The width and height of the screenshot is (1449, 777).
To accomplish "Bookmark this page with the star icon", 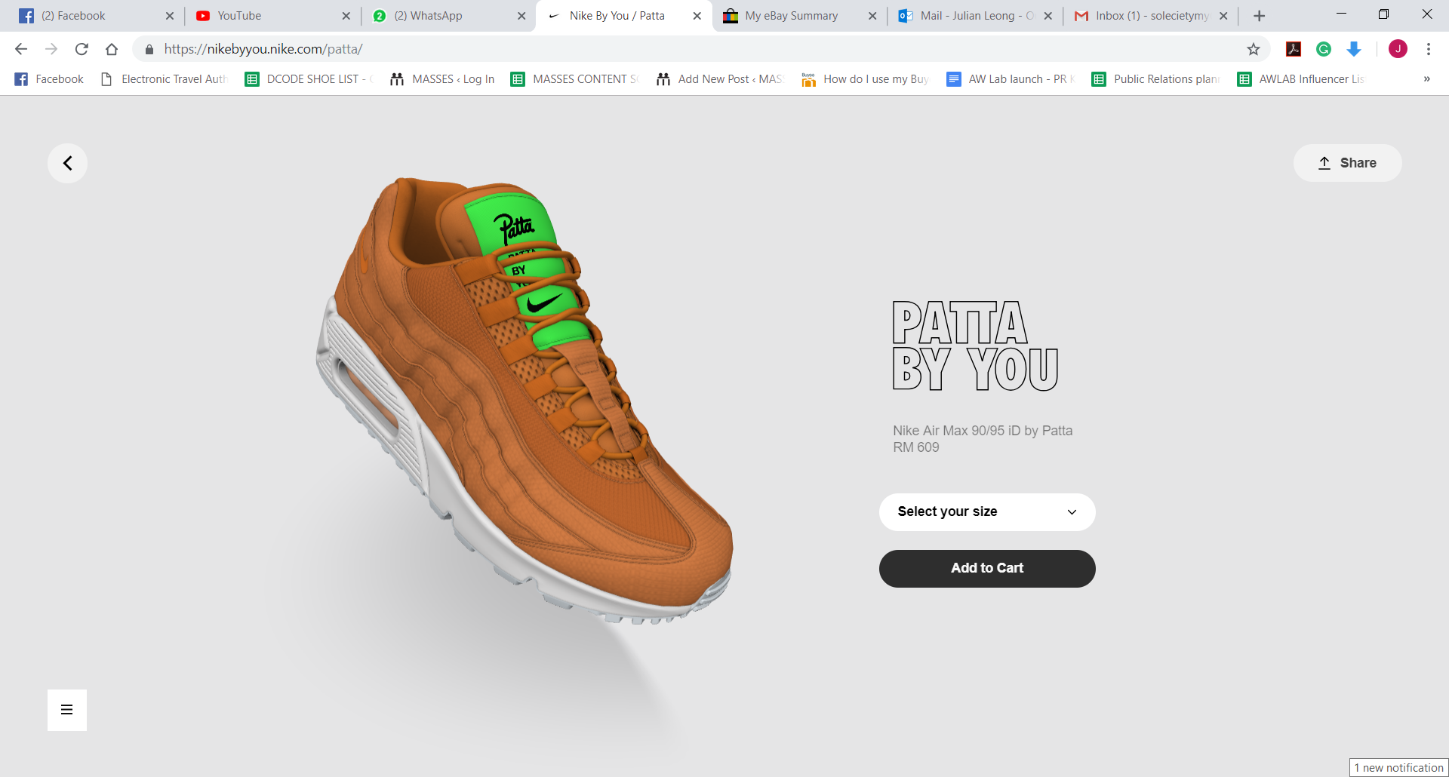I will 1253,49.
